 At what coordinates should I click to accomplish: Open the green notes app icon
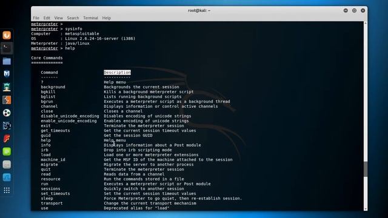click(x=7, y=151)
